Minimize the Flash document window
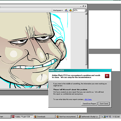 [x=81, y=6]
